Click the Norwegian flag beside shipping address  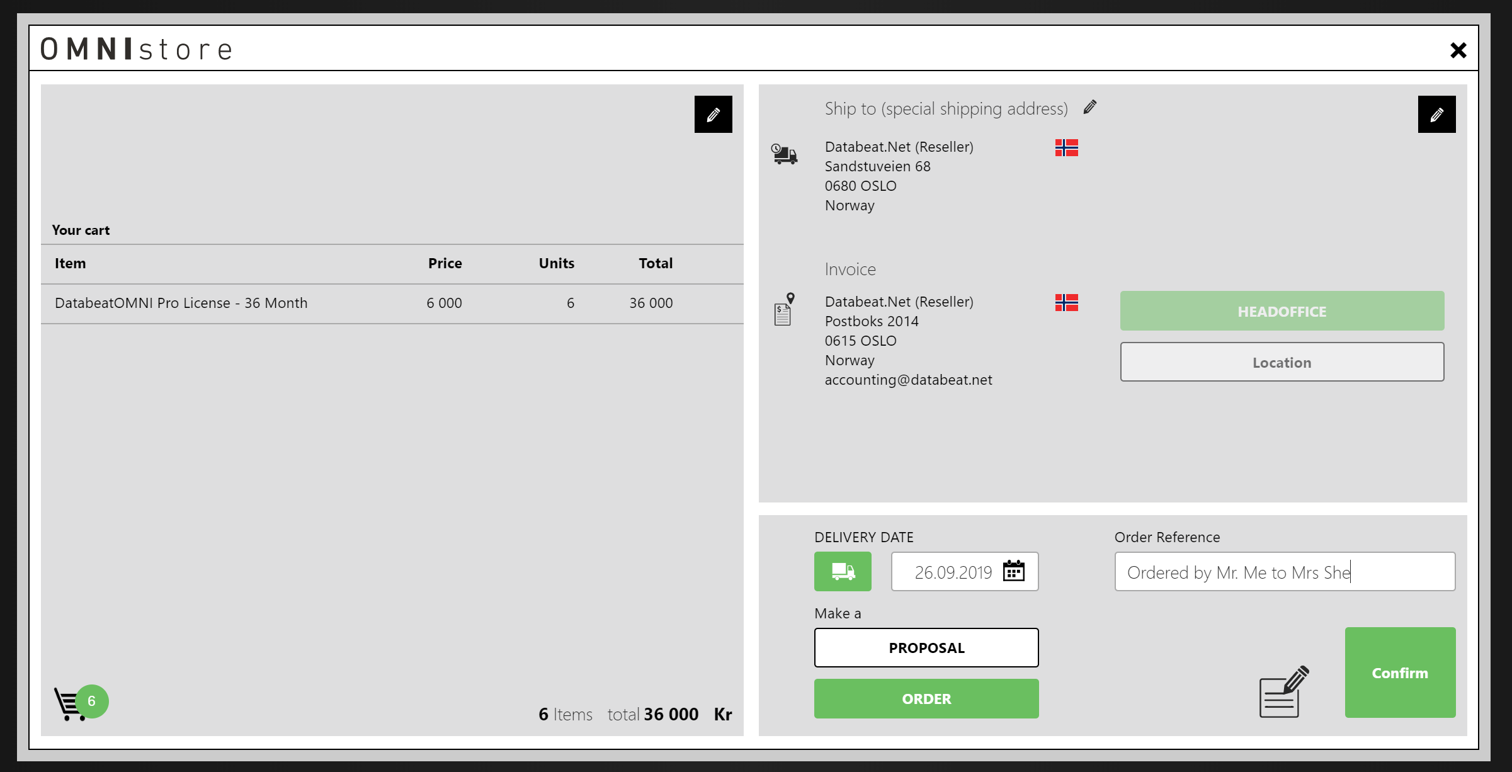click(1066, 148)
